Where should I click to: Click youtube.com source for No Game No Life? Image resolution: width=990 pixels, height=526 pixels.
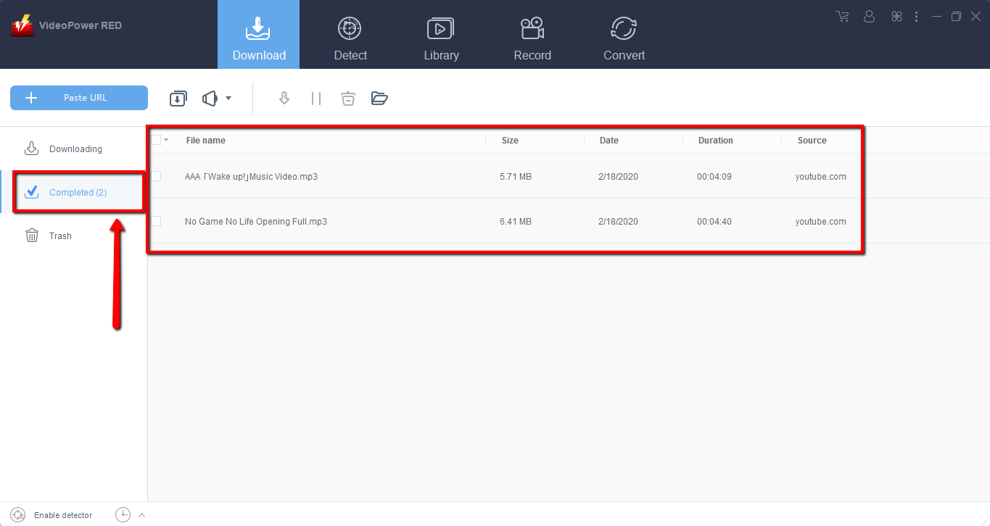(x=821, y=222)
